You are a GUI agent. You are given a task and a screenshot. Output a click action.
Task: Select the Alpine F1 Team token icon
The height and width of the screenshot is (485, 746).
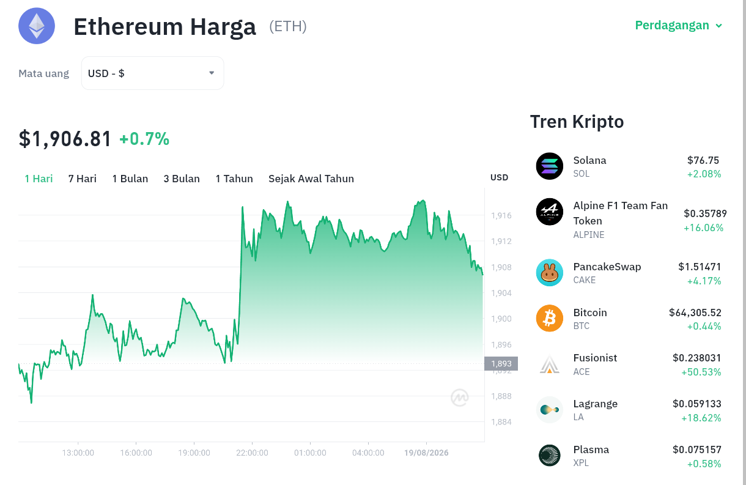[x=550, y=212]
